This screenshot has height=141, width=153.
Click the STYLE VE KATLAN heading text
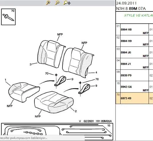(139, 15)
